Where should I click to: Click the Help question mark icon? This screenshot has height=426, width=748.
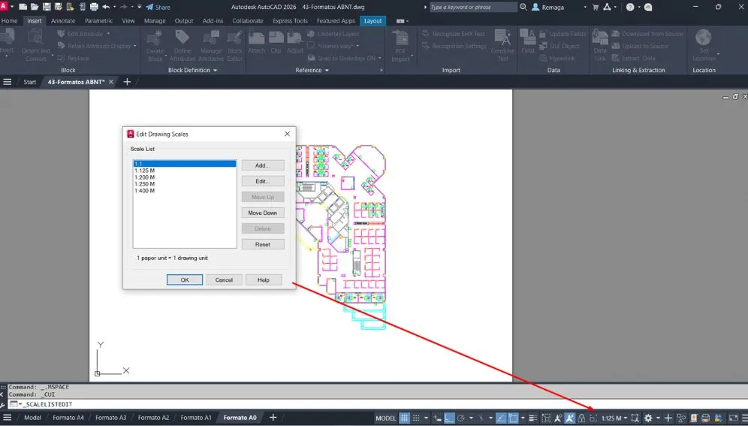click(x=629, y=7)
